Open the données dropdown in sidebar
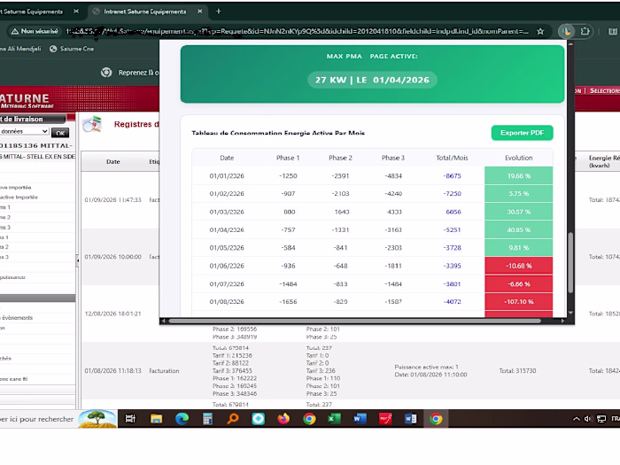The width and height of the screenshot is (620, 465). (25, 131)
